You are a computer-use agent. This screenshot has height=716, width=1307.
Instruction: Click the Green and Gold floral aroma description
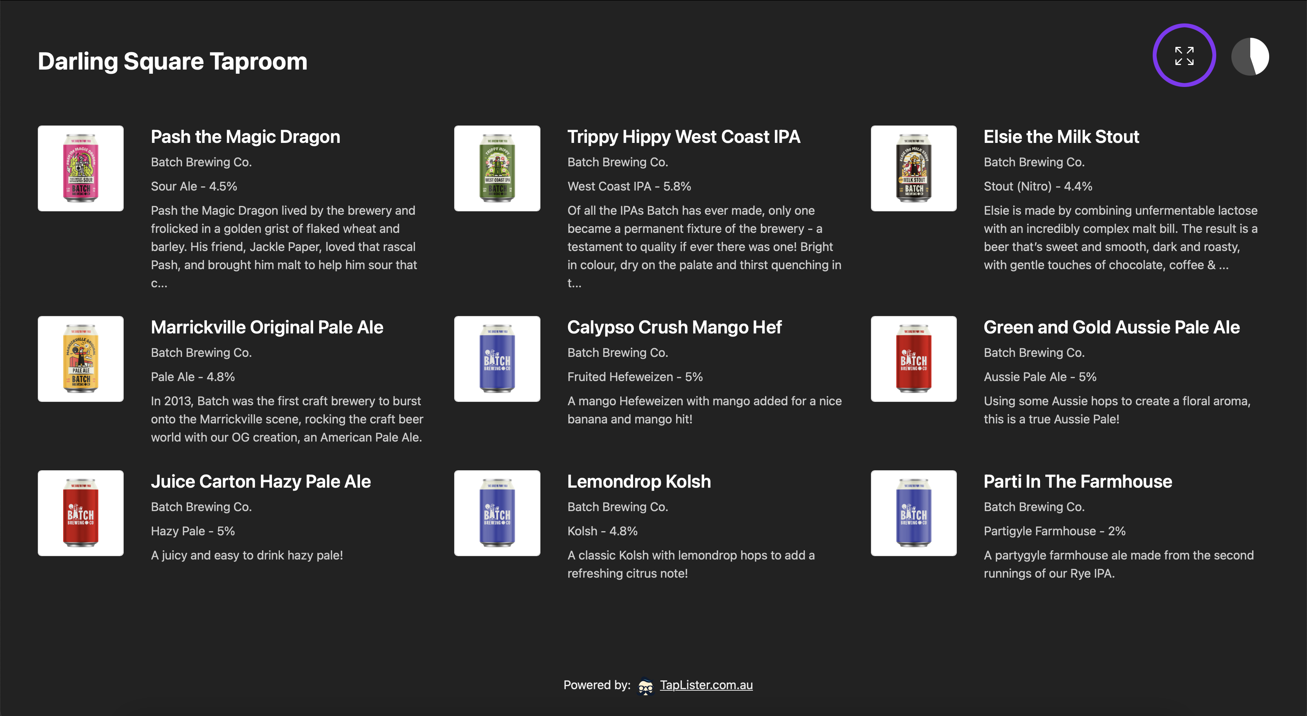point(1117,410)
